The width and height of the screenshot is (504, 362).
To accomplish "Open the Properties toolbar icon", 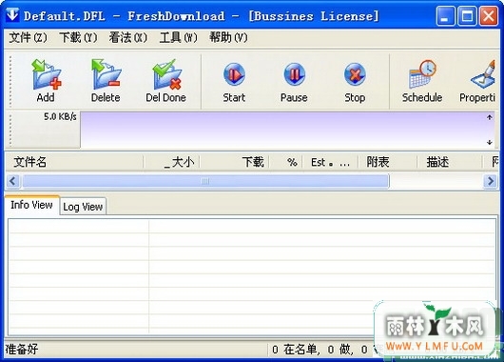I will pyautogui.click(x=483, y=74).
